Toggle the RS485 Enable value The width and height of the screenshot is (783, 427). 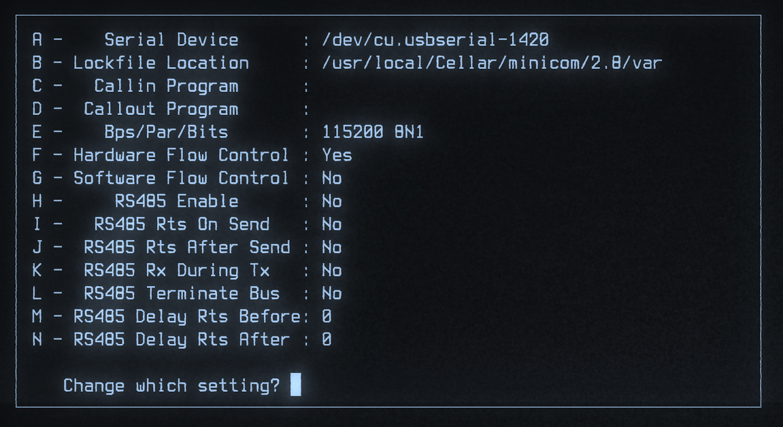(x=332, y=201)
